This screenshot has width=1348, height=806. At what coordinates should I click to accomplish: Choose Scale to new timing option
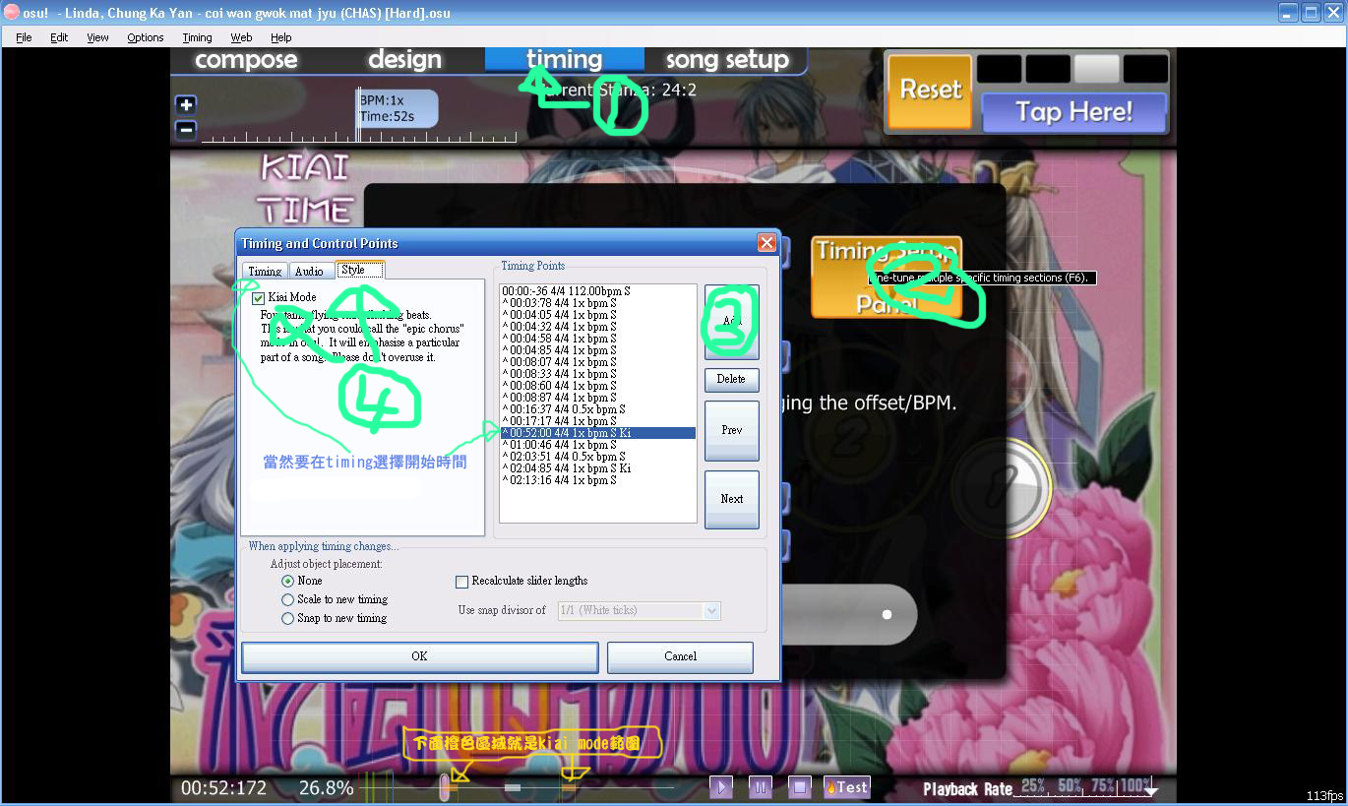287,599
